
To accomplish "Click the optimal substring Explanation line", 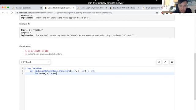I will [x=78, y=35].
